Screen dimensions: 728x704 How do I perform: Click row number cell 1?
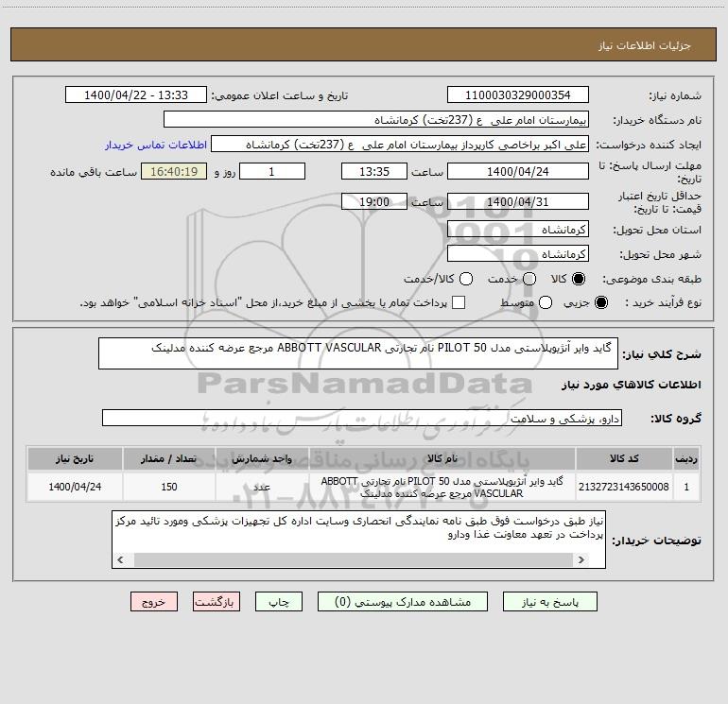(x=686, y=487)
